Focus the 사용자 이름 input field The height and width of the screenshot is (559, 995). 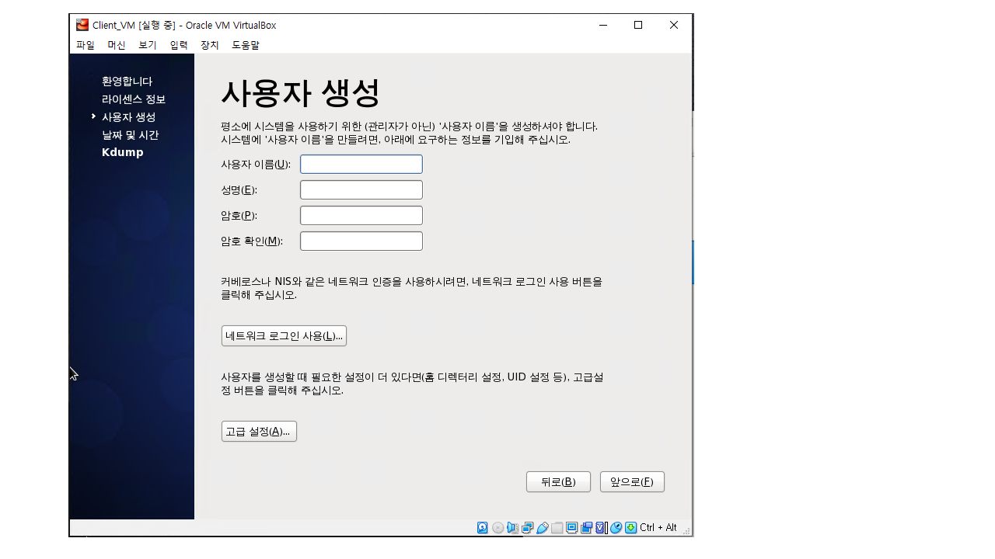click(x=361, y=165)
